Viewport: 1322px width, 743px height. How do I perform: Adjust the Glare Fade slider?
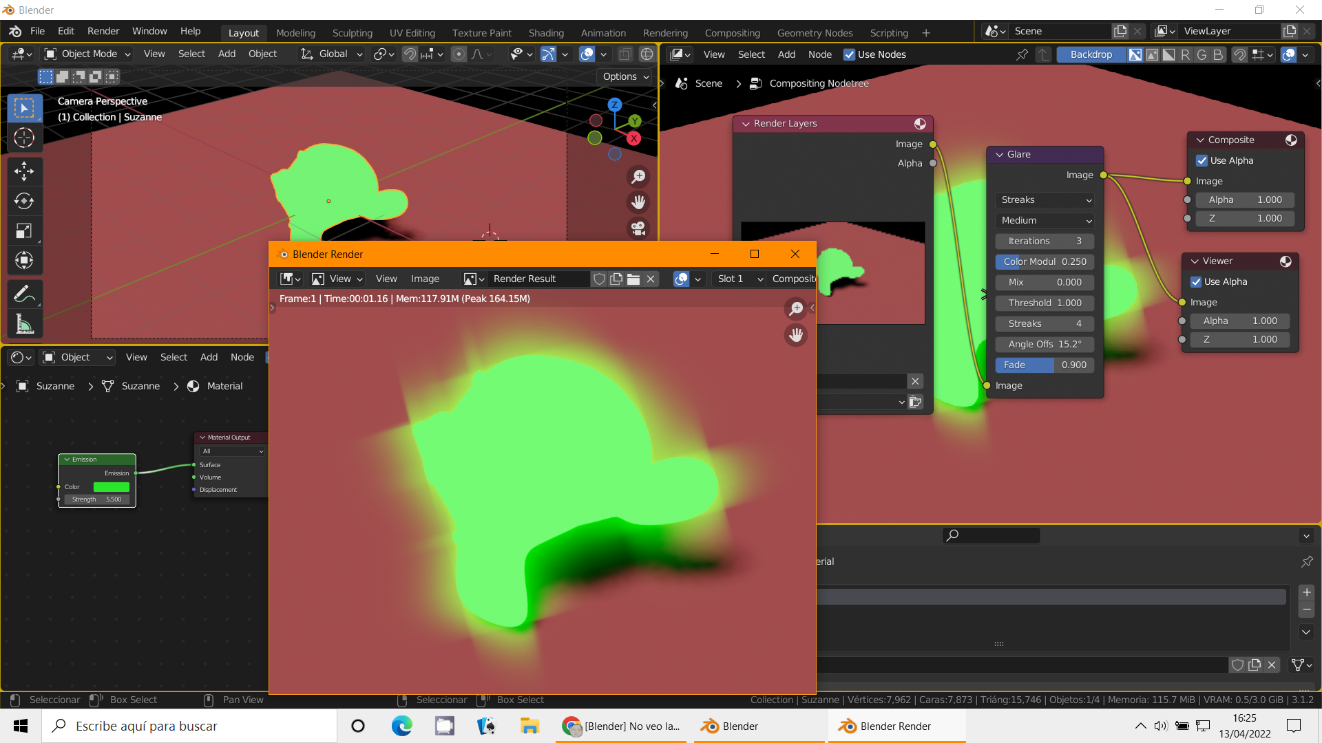tap(1045, 365)
